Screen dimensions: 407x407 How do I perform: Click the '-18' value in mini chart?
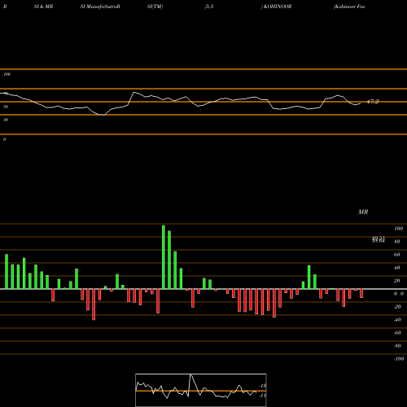pos(263,386)
